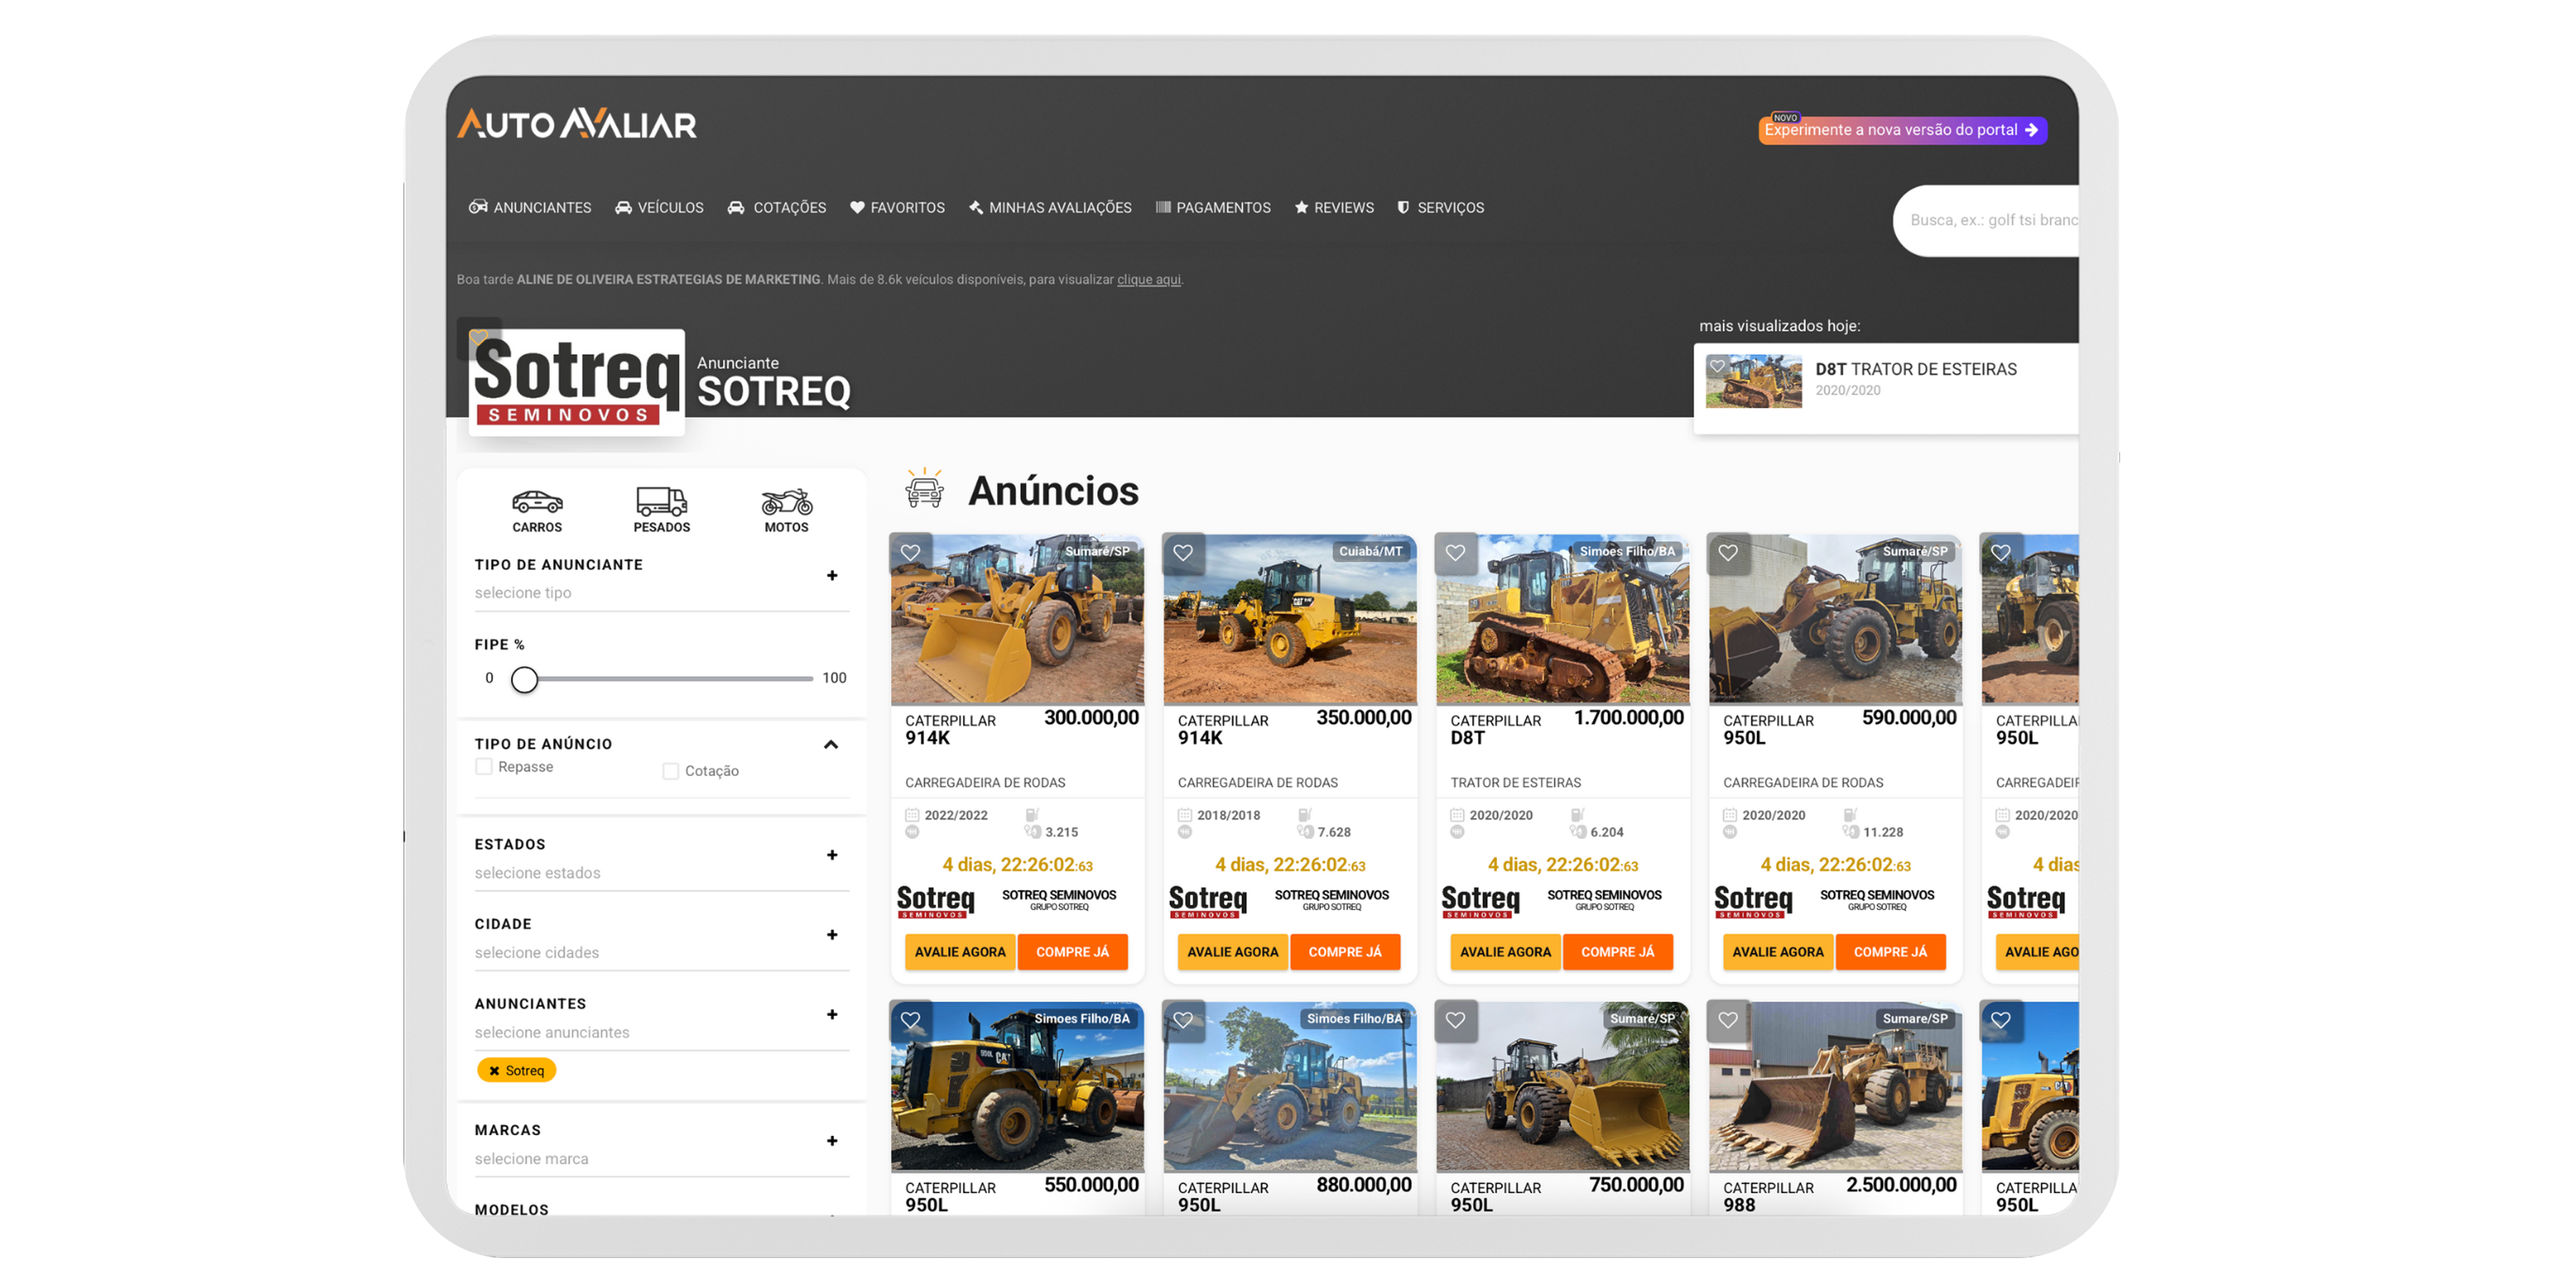Remove the Sotreq anunciante filter chip
The image size is (2576, 1288).
point(495,1070)
